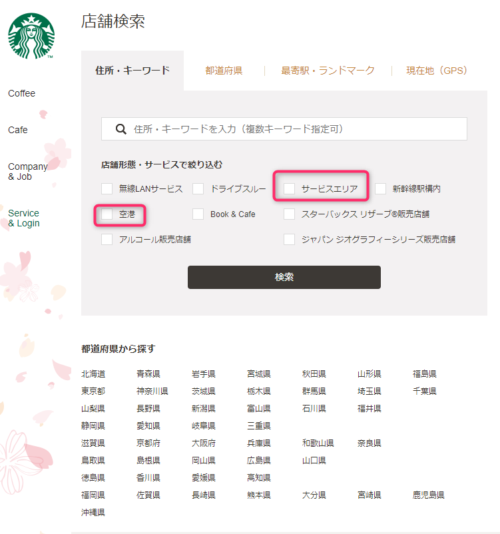
Task: Toggle the 新幹線駅構内 checkbox
Action: point(381,189)
